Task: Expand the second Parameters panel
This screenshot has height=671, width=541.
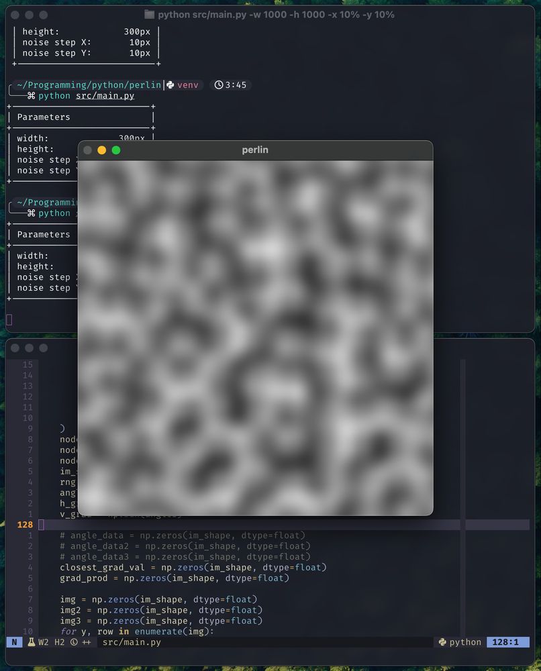Action: 44,234
